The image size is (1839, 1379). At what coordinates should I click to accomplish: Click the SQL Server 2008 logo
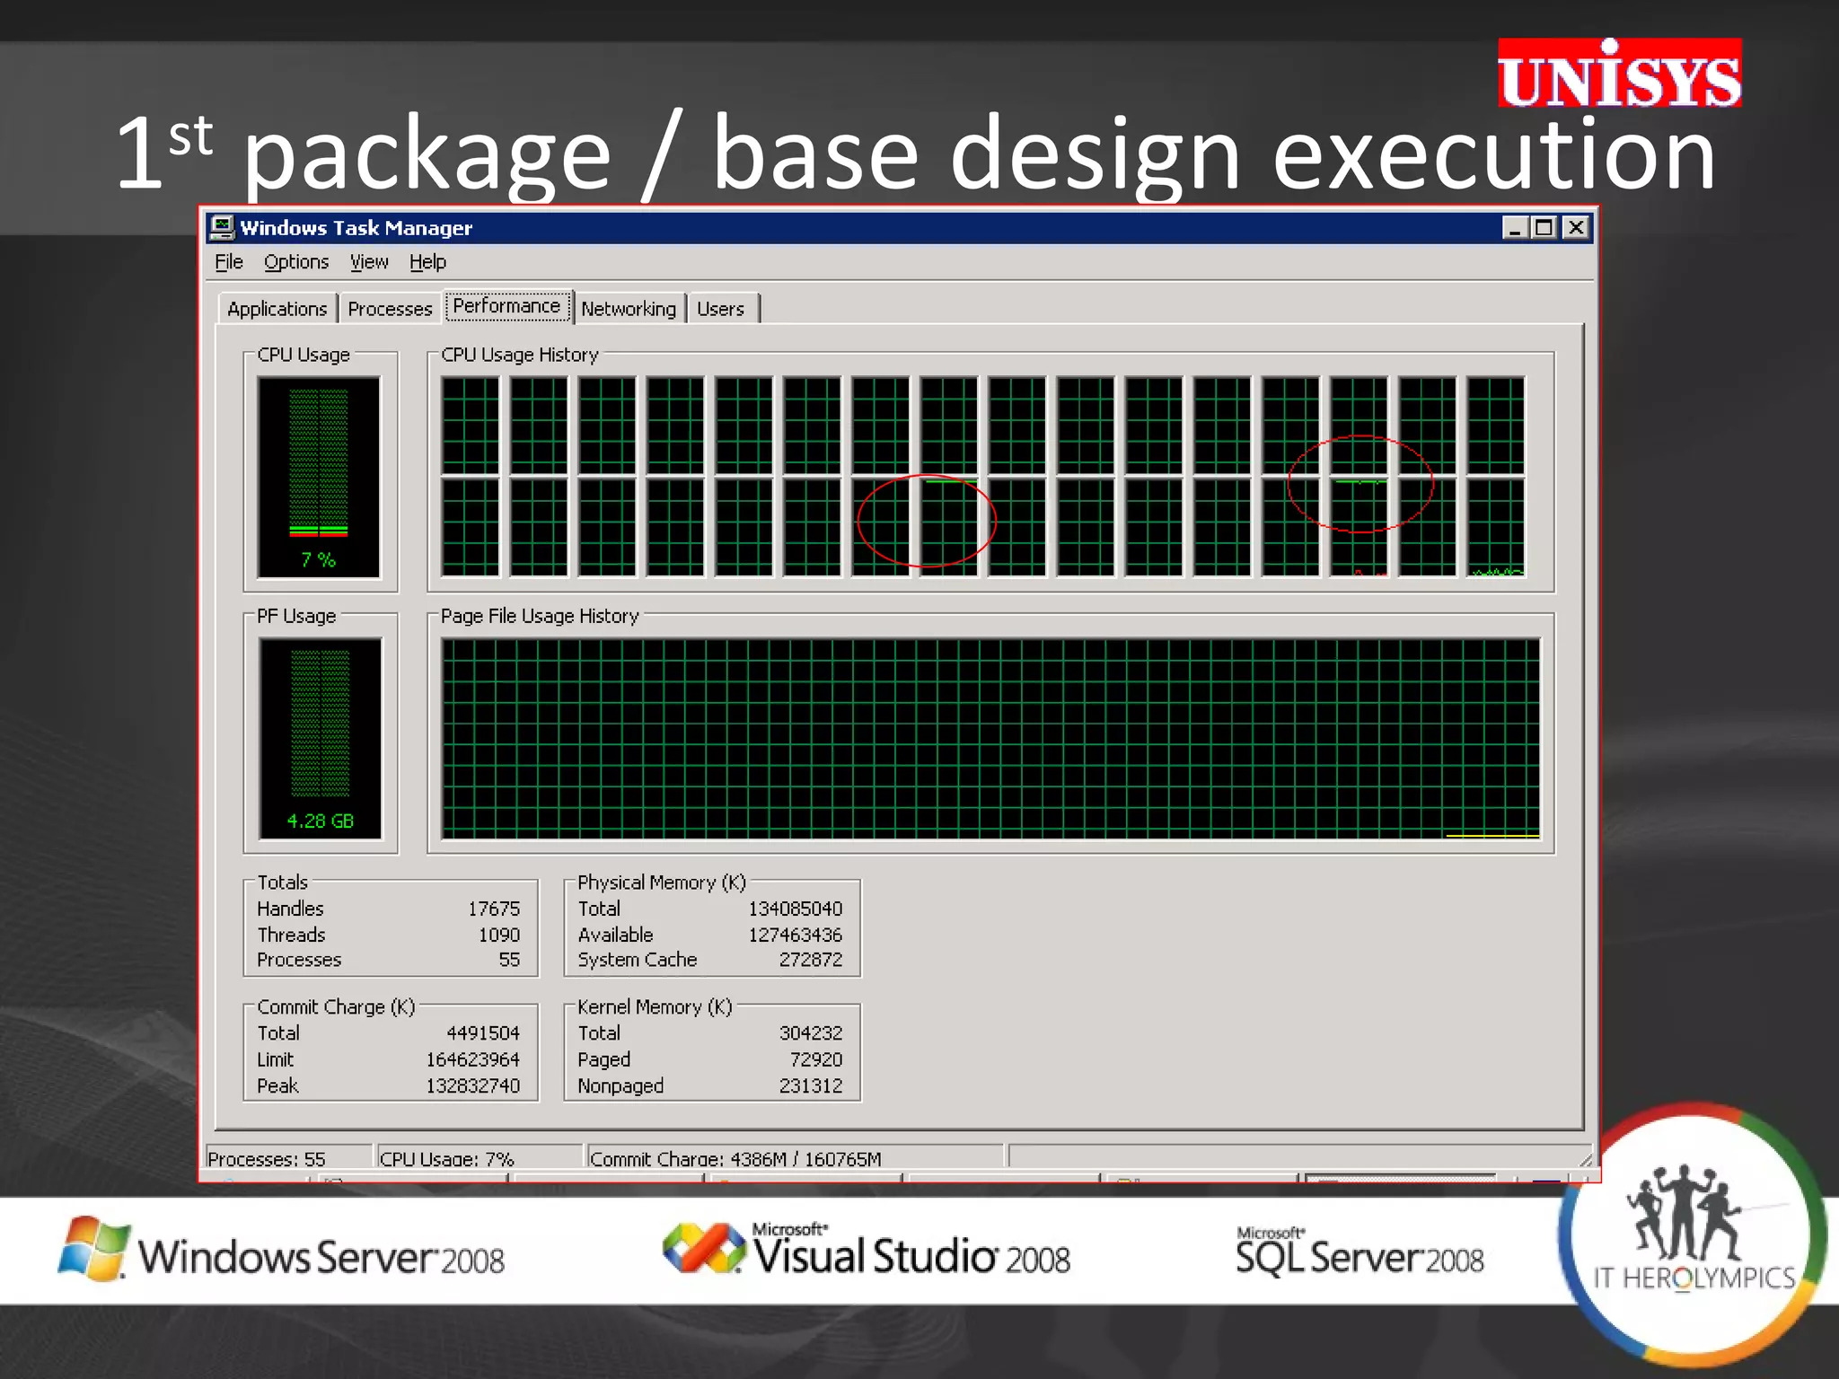point(1359,1252)
